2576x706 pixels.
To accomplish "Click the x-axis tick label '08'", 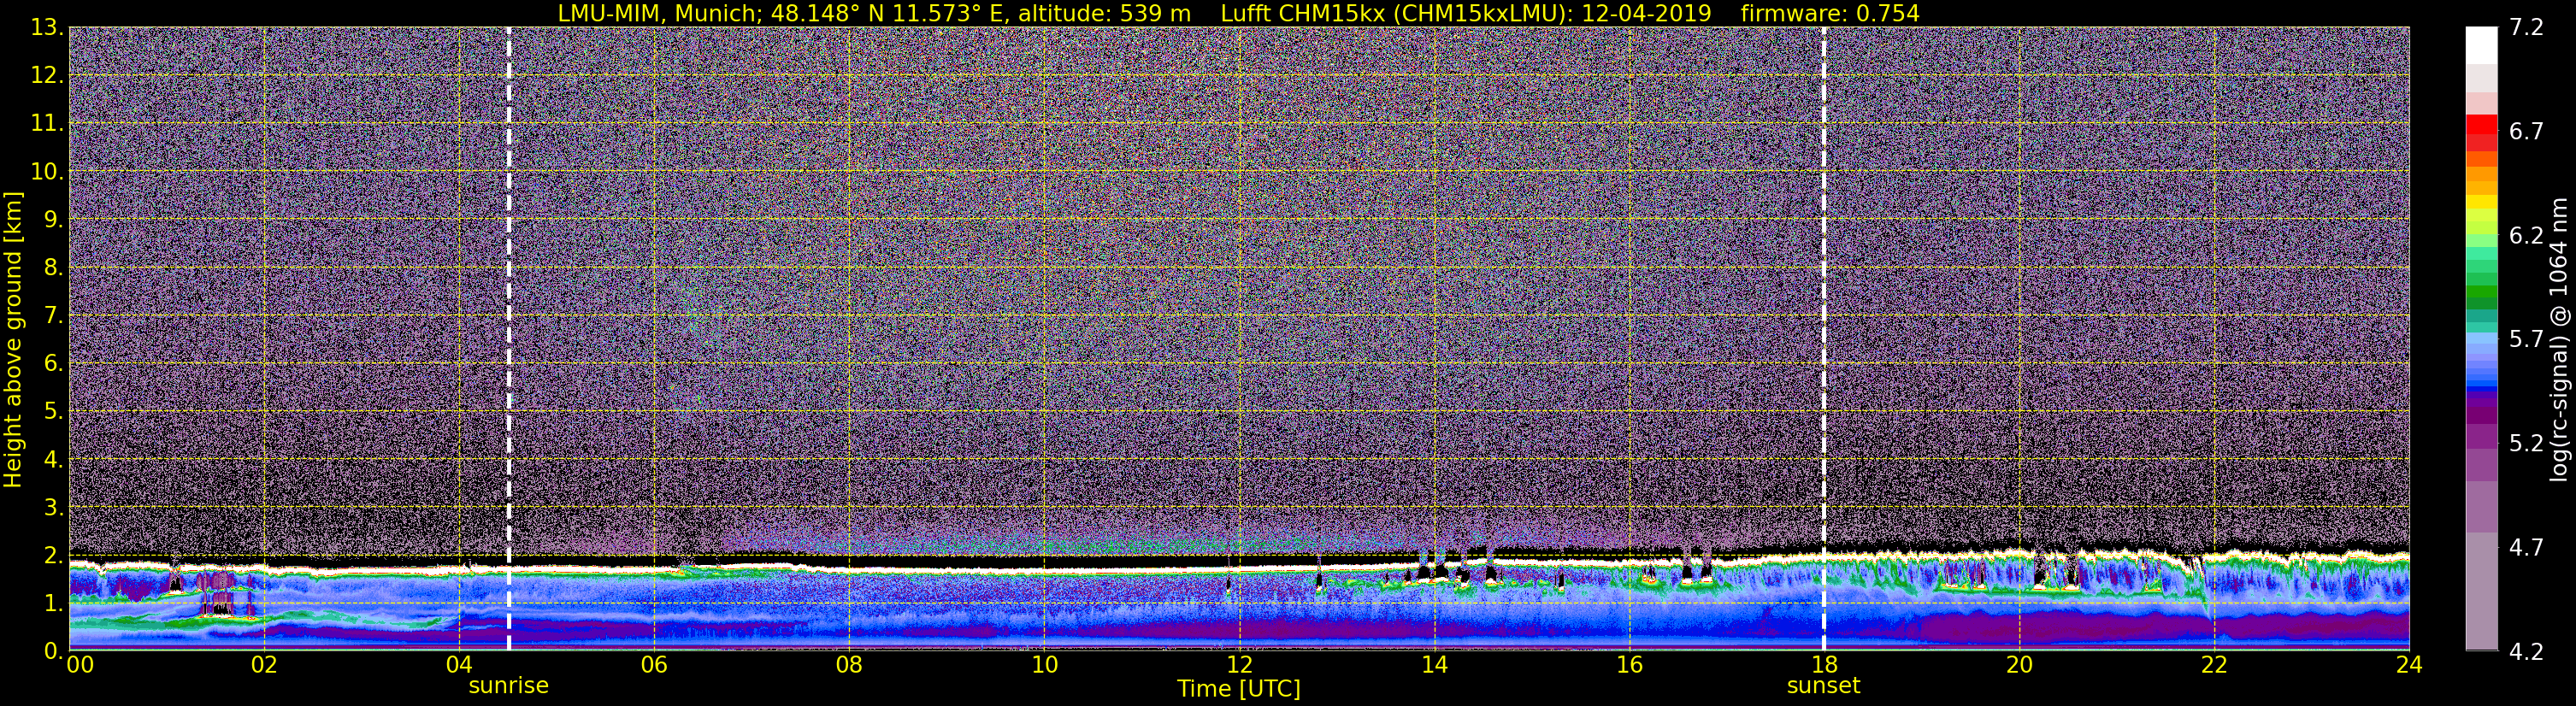I will tap(849, 665).
